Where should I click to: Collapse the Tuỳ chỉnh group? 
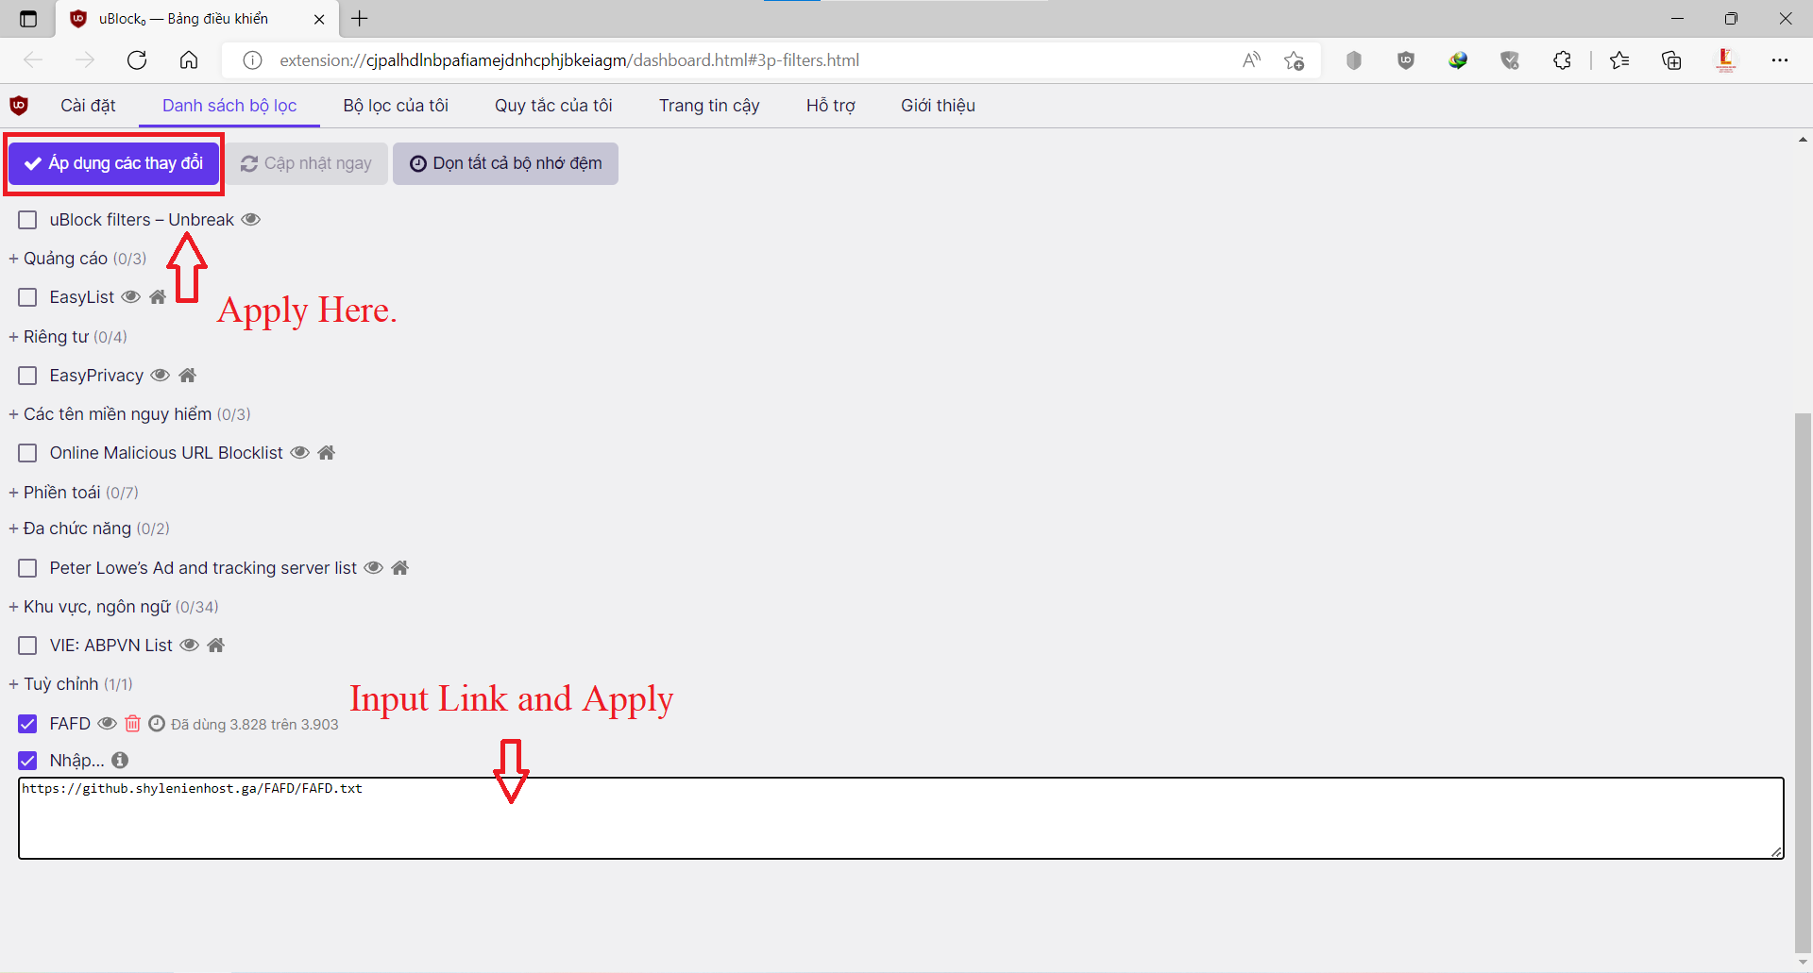coord(71,684)
